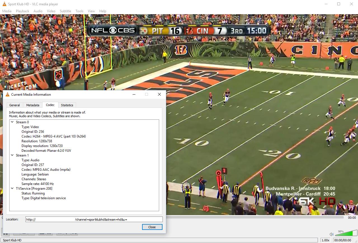This screenshot has width=358, height=243.
Task: Click the 1.00x playback speed indicator
Action: [x=325, y=240]
